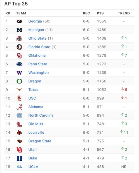Click the TREND column header

(124, 13)
